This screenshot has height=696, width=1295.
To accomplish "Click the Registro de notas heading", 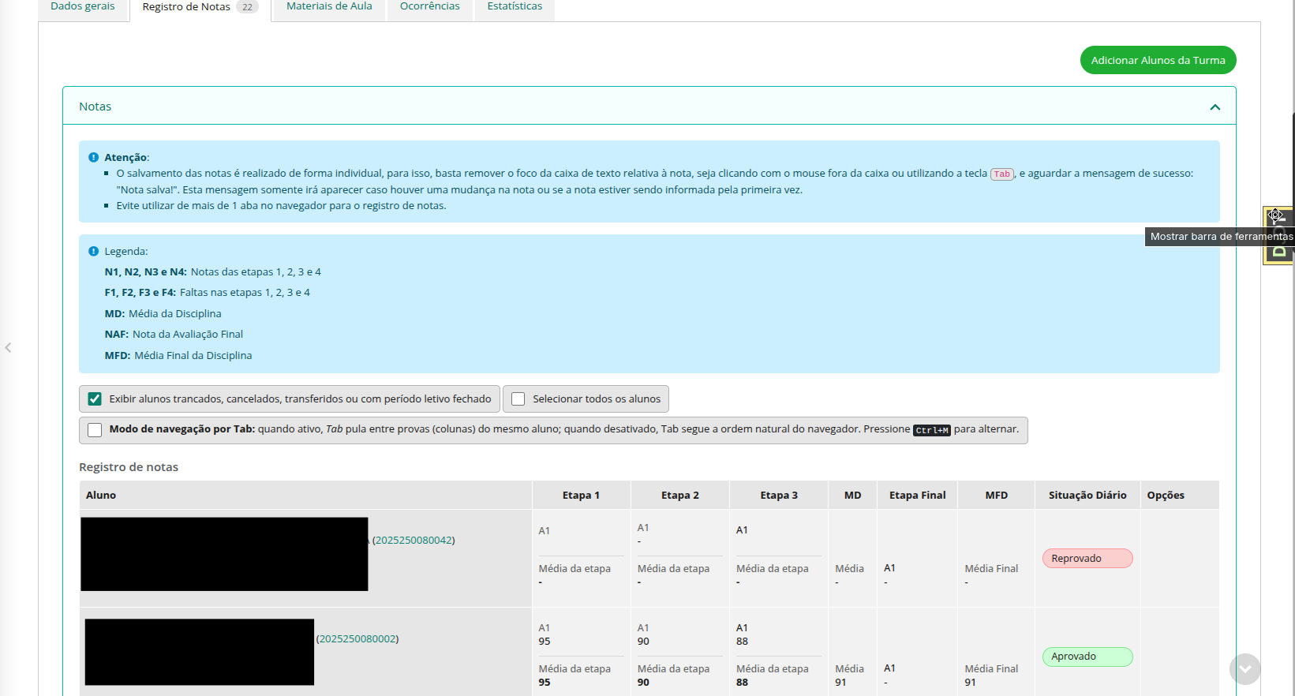I will coord(129,467).
